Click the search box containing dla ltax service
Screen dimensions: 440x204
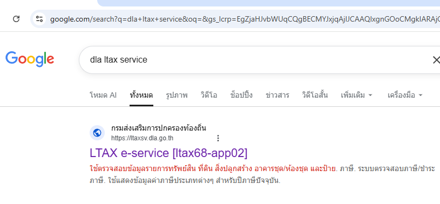click(x=260, y=60)
